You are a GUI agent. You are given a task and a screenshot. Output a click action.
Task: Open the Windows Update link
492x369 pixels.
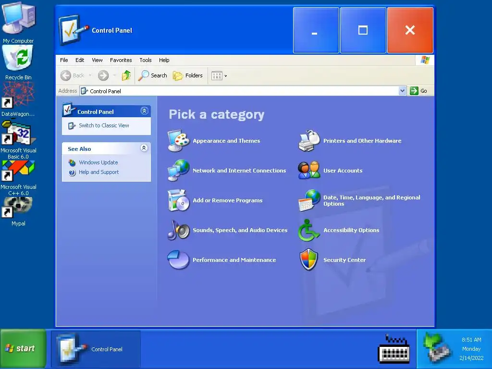98,162
